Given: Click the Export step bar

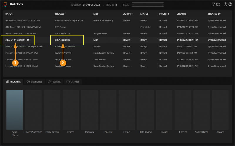Looking at the screenshot, I should tap(220, 110).
